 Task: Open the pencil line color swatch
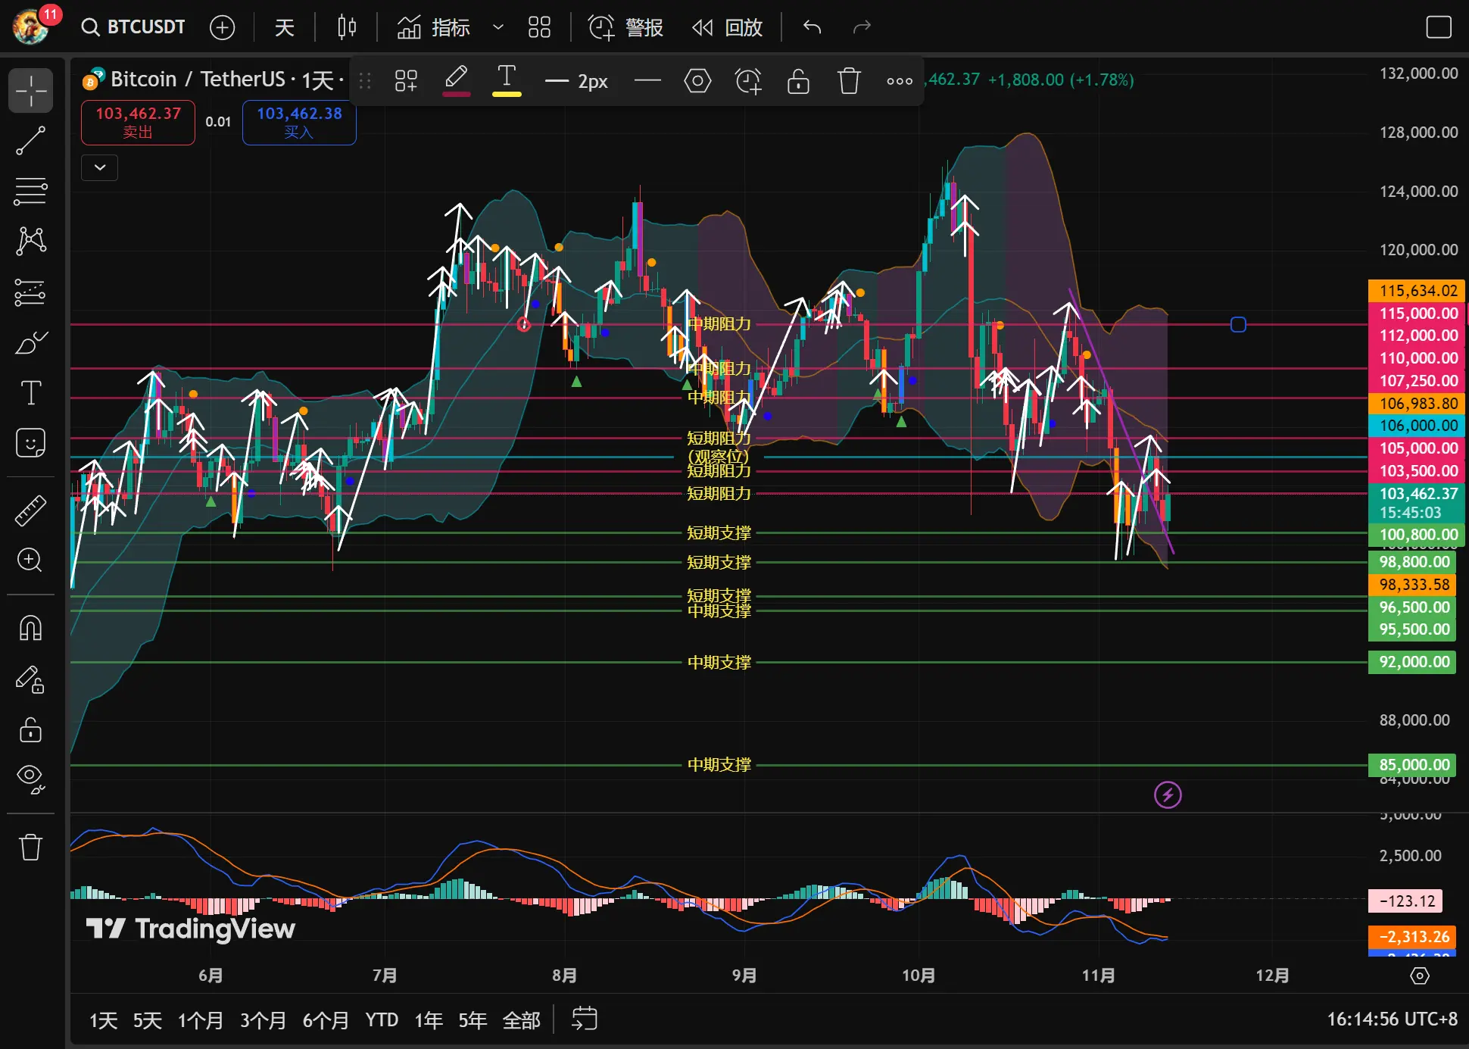(456, 81)
